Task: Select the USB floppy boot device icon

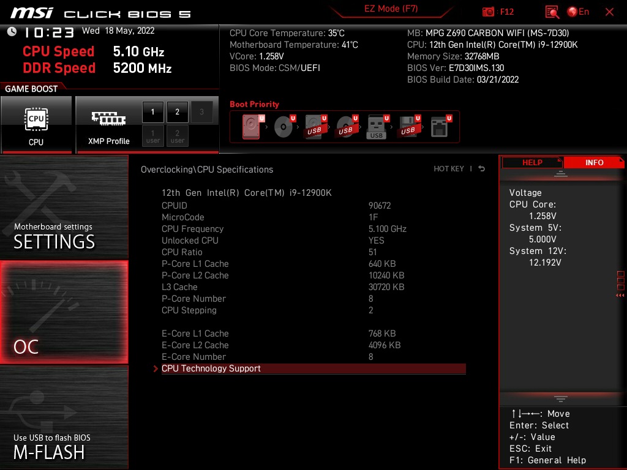Action: pos(408,127)
